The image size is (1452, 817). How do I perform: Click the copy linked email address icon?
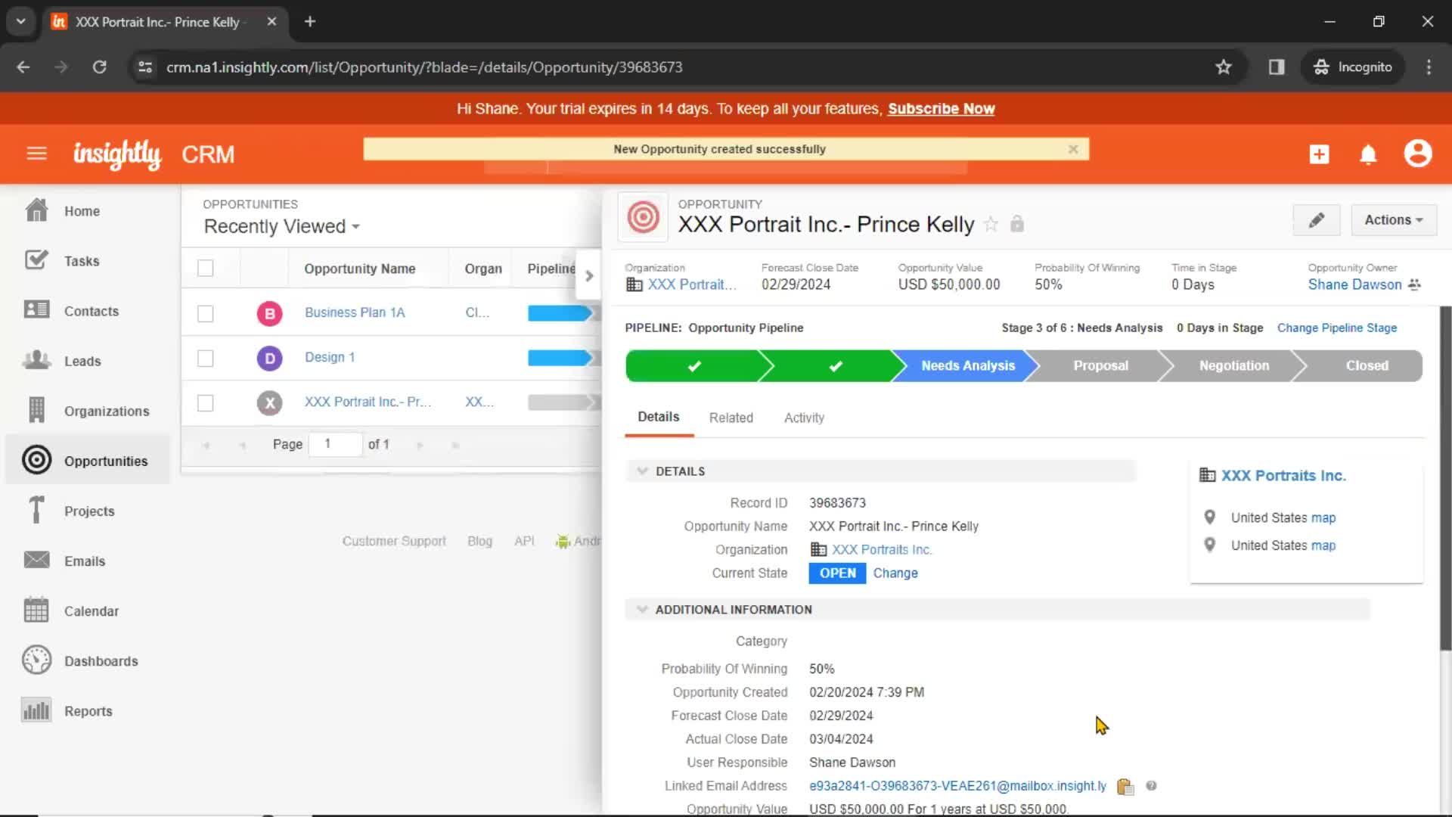coord(1125,786)
